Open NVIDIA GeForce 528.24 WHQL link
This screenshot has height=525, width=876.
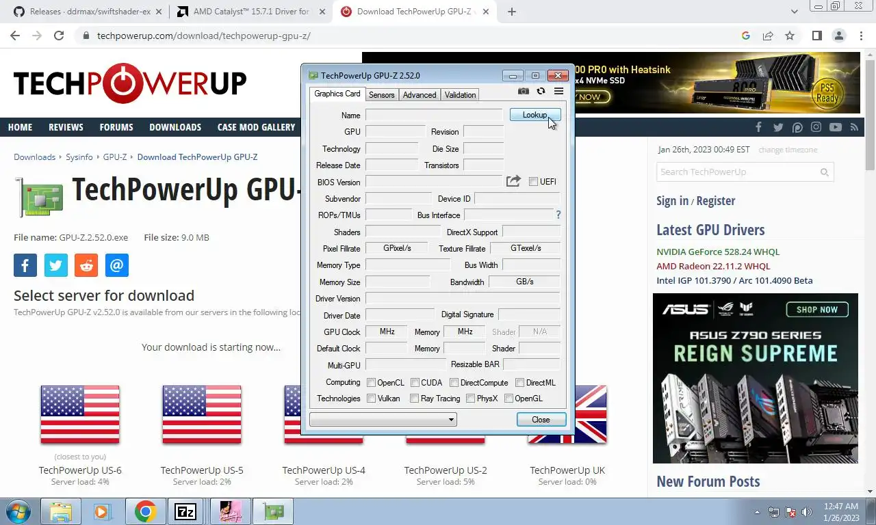(x=718, y=252)
